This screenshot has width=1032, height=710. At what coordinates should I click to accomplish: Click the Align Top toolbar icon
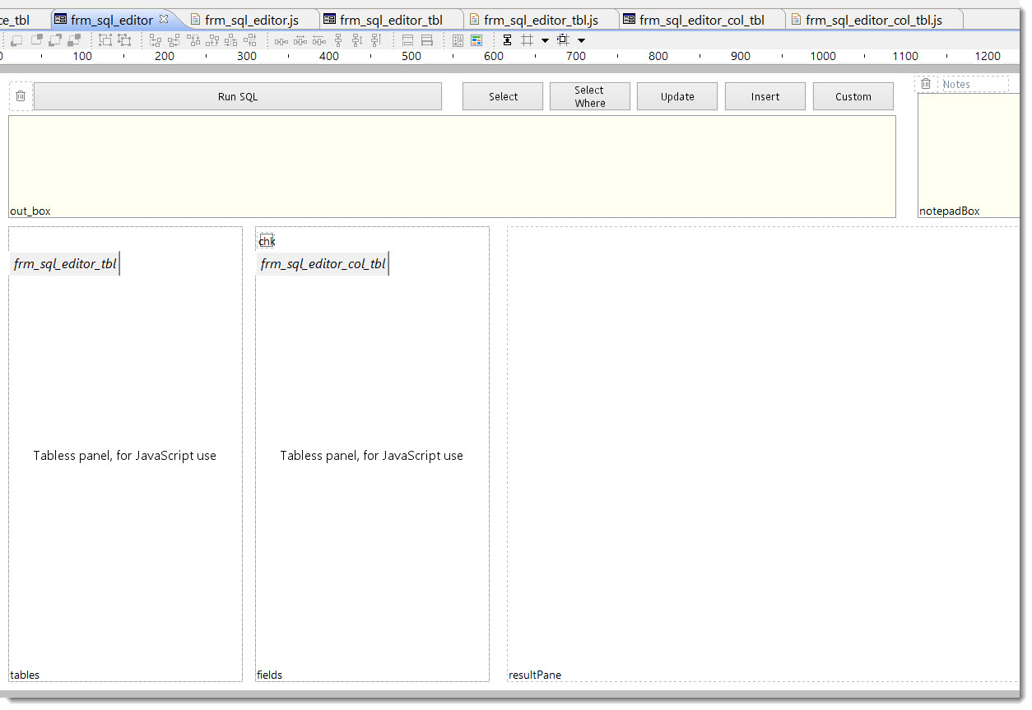point(193,40)
